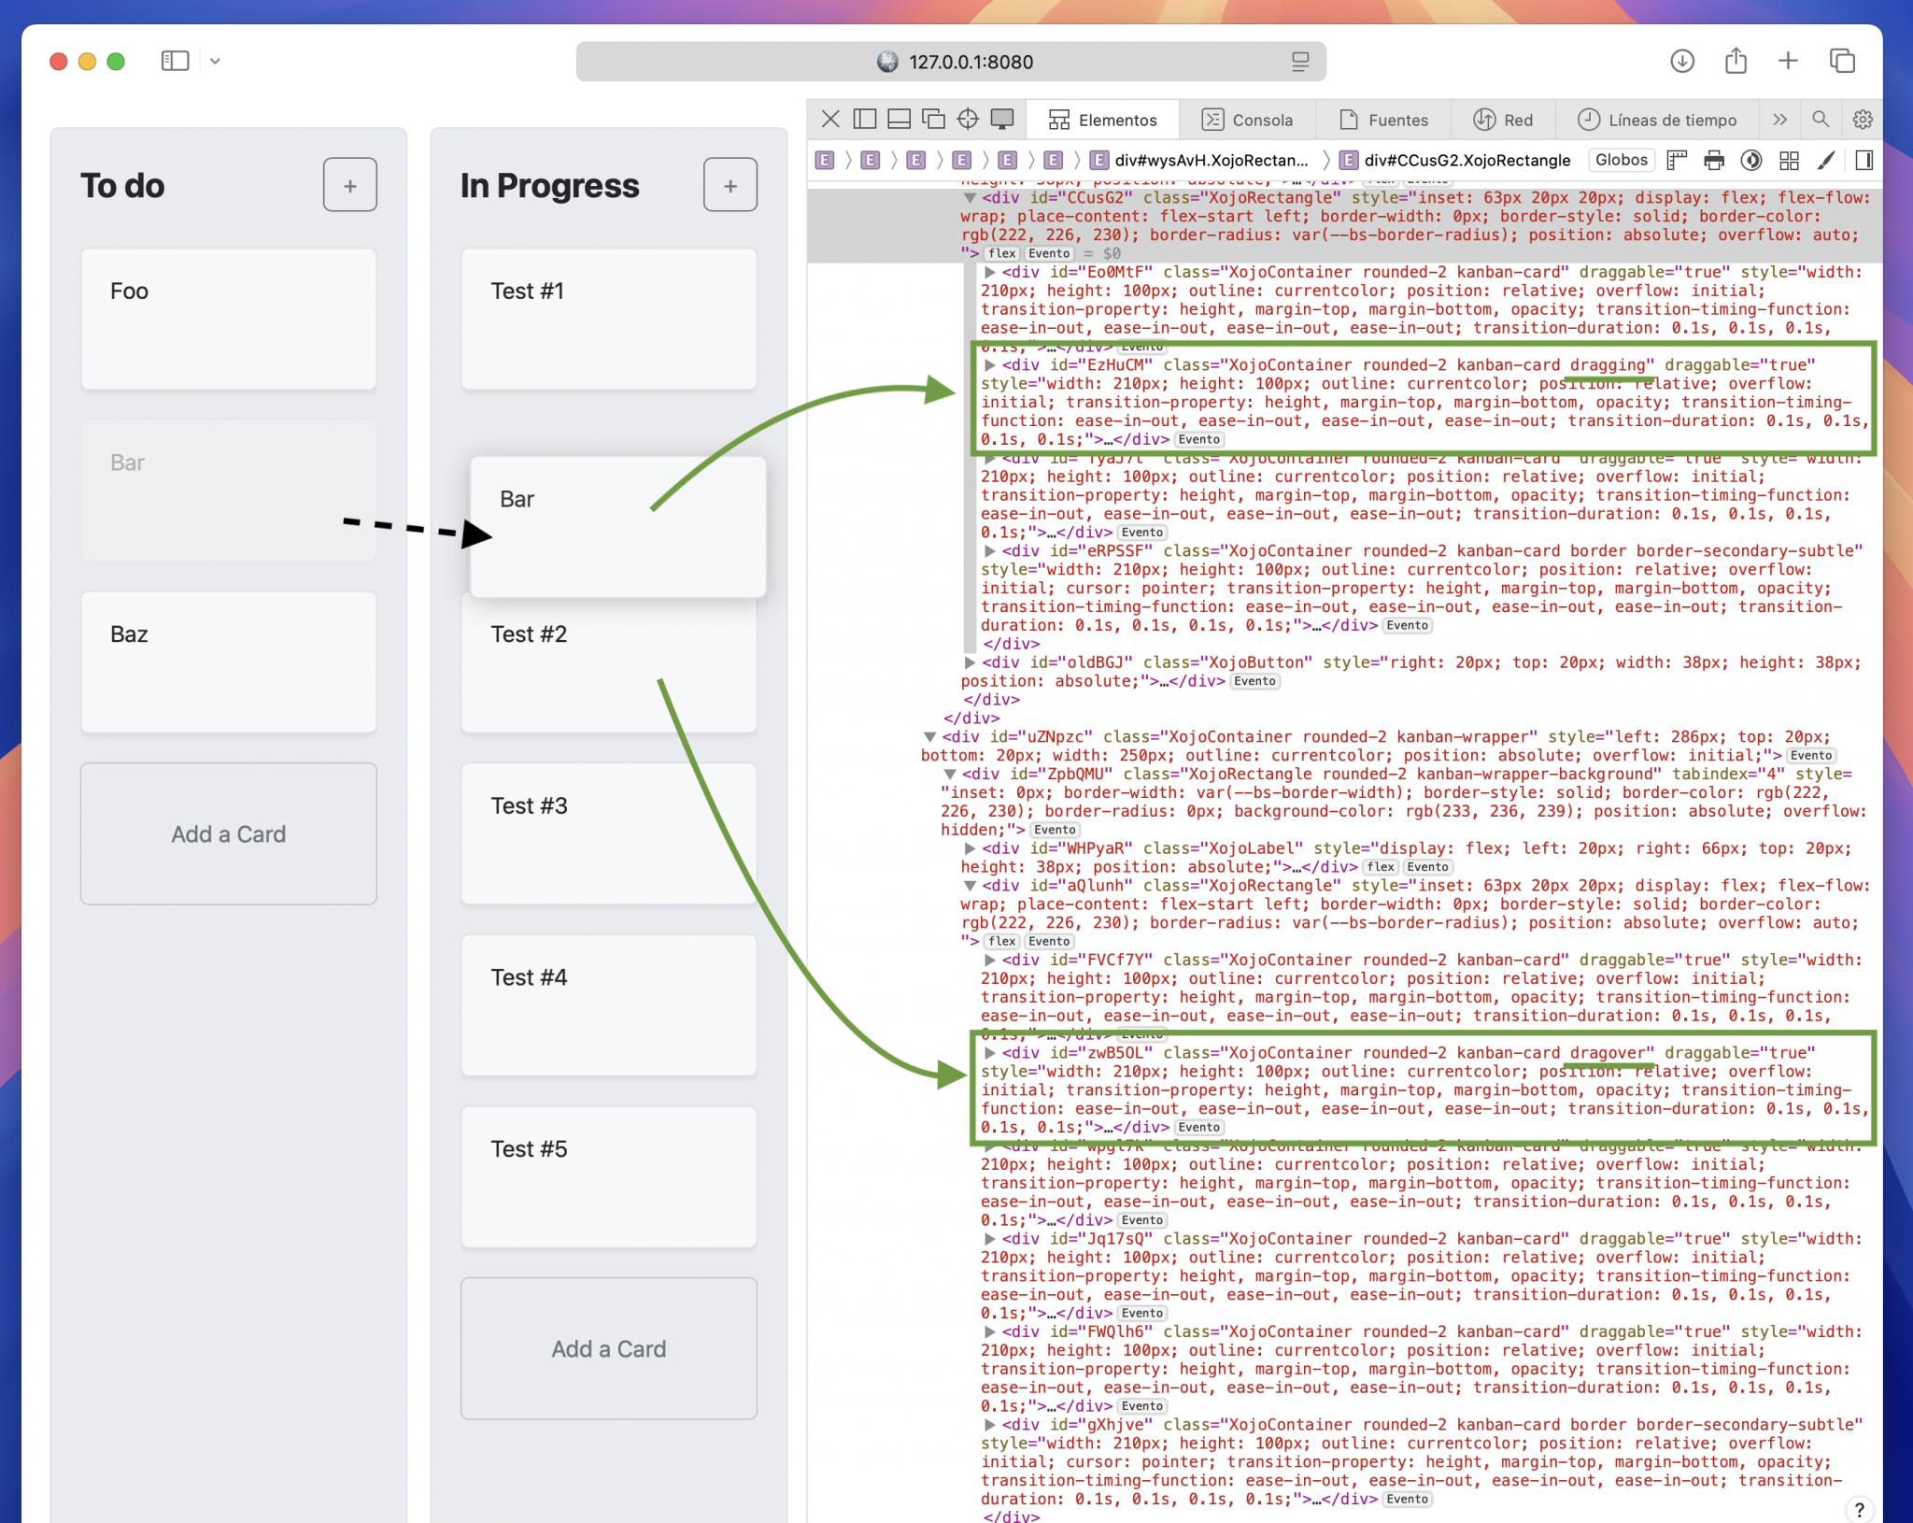This screenshot has height=1523, width=1913.
Task: Switch to the Consola tab
Action: 1247,120
